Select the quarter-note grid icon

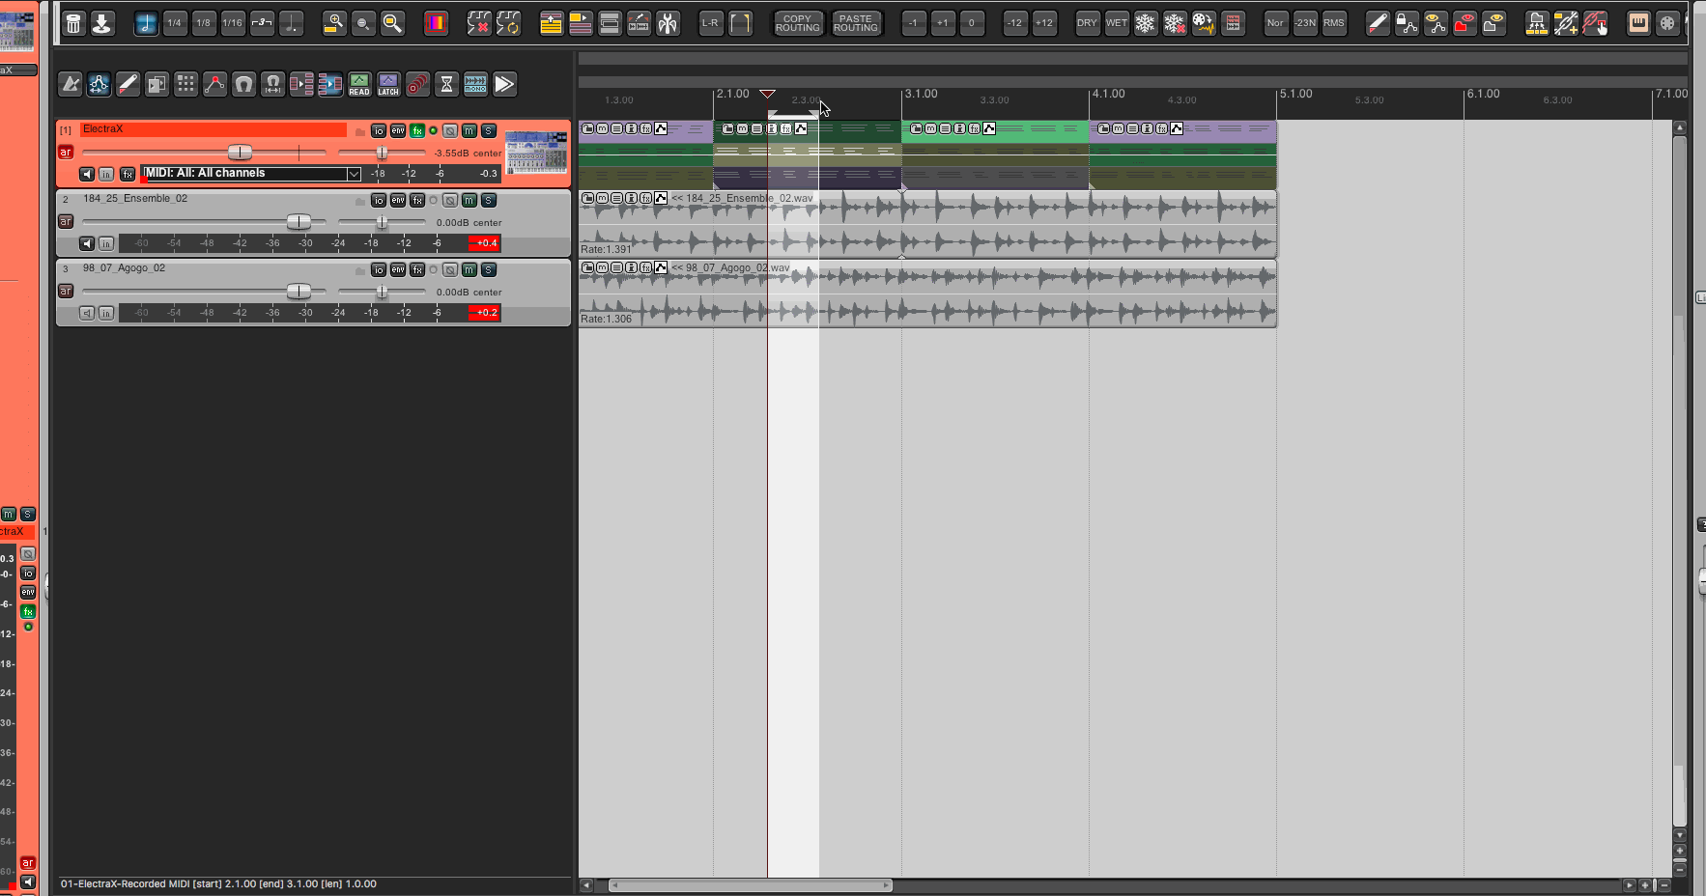click(x=146, y=23)
